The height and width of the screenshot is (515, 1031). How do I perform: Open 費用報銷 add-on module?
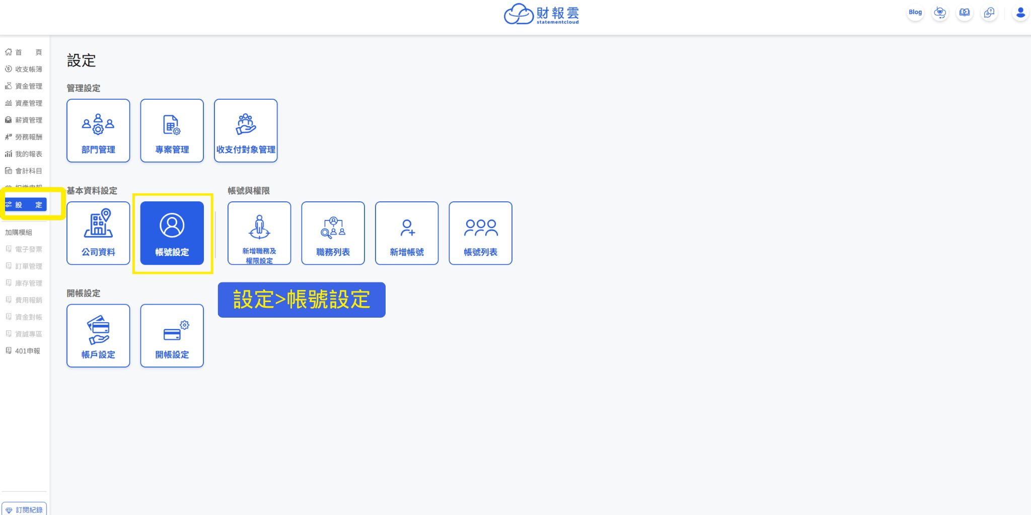(24, 300)
